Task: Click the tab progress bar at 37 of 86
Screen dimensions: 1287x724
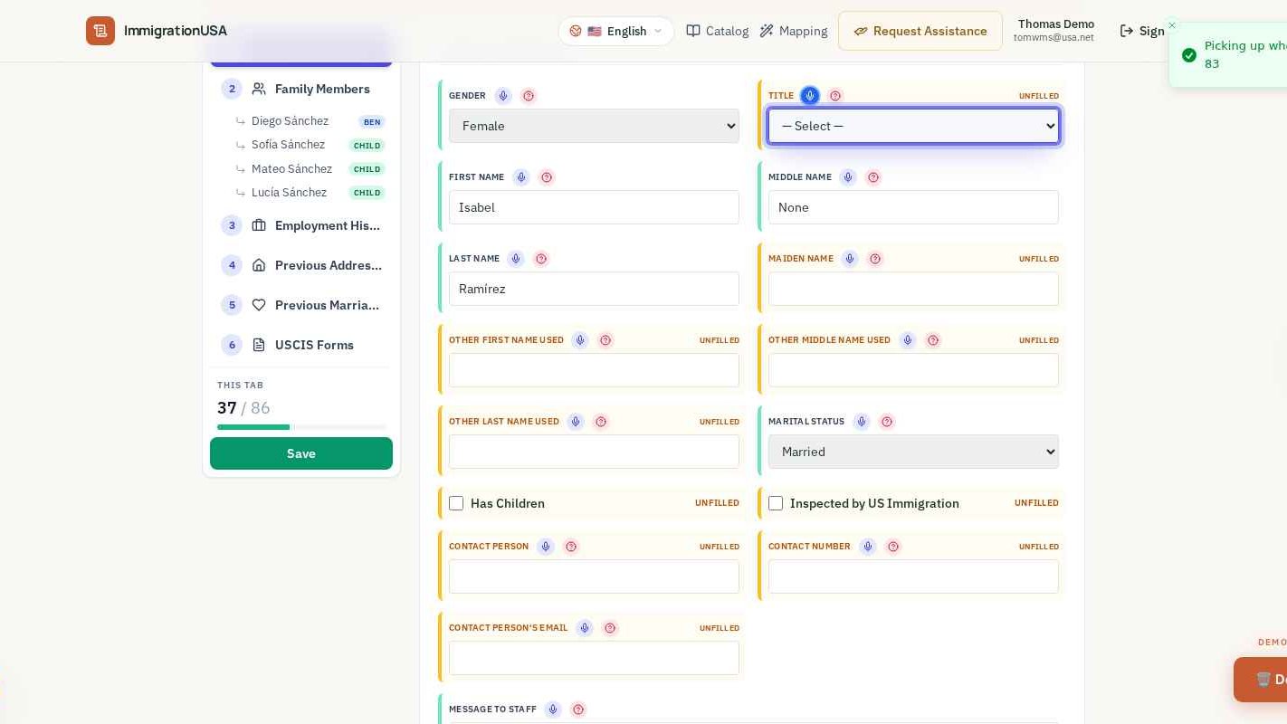Action: (301, 427)
